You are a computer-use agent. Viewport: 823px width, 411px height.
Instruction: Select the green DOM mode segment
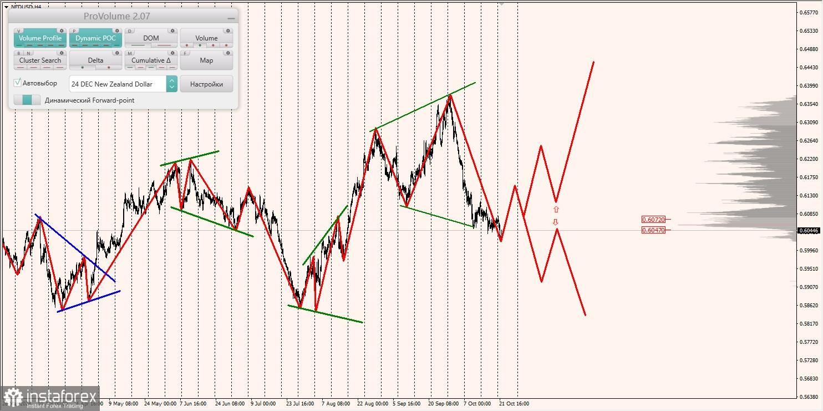point(138,45)
